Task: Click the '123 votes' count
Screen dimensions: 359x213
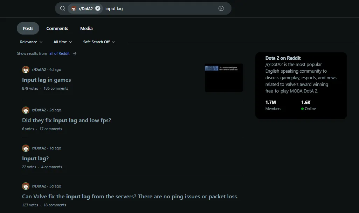Action: 30,205
